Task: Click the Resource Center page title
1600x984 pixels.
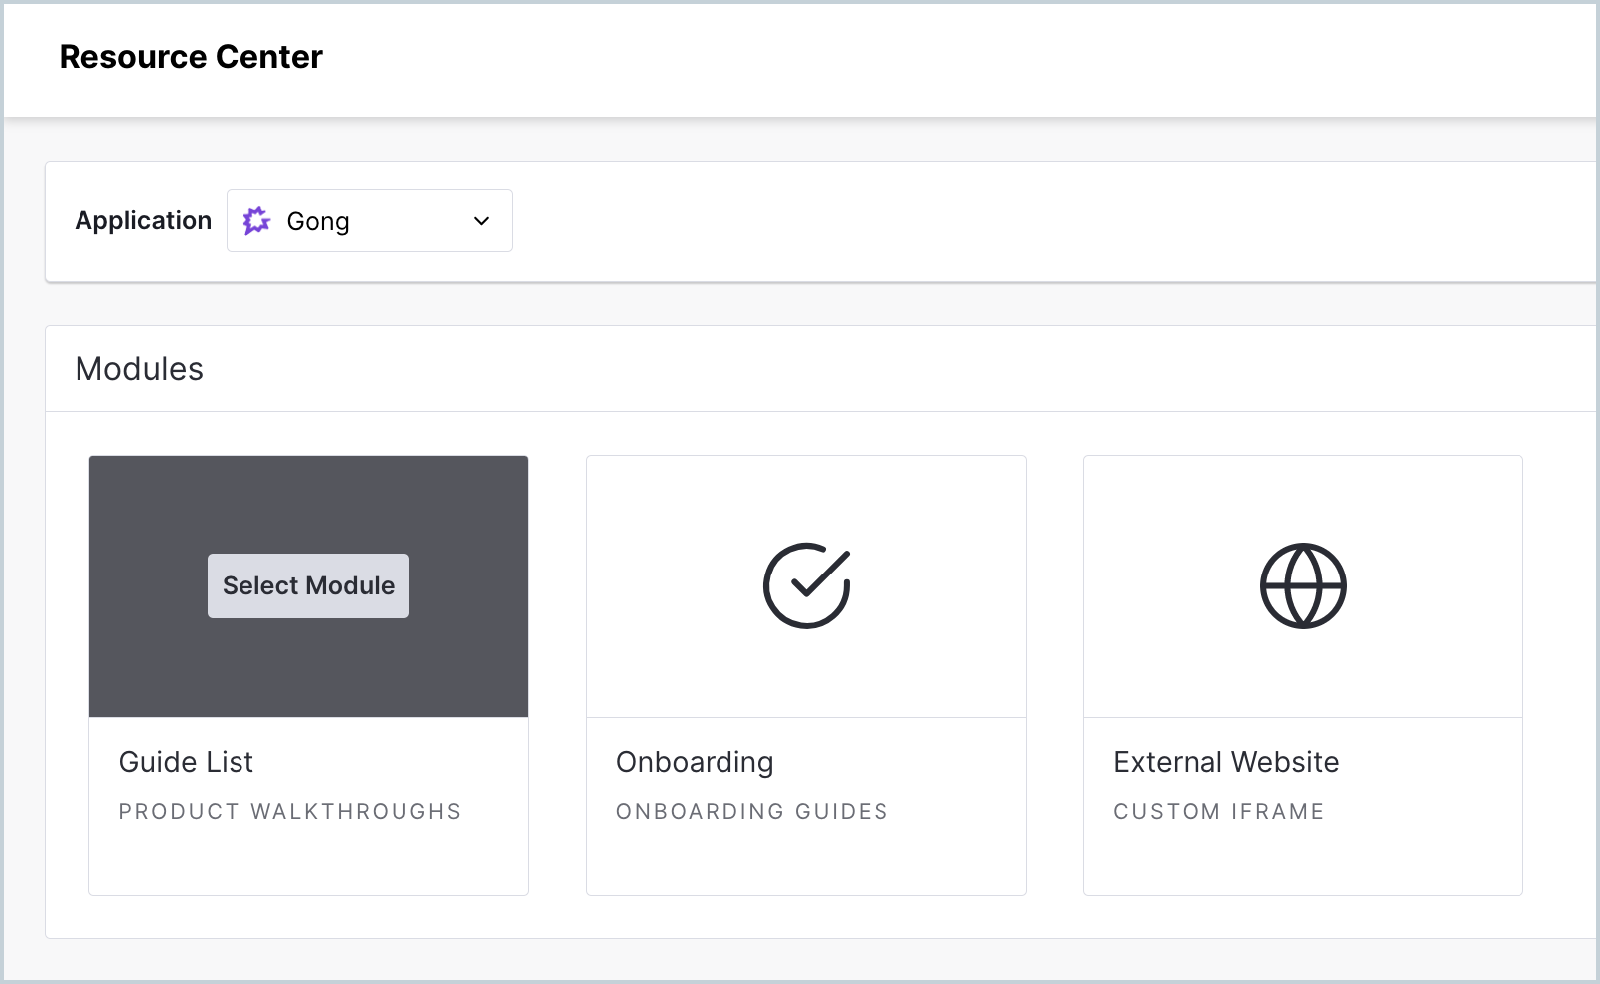Action: tap(191, 57)
